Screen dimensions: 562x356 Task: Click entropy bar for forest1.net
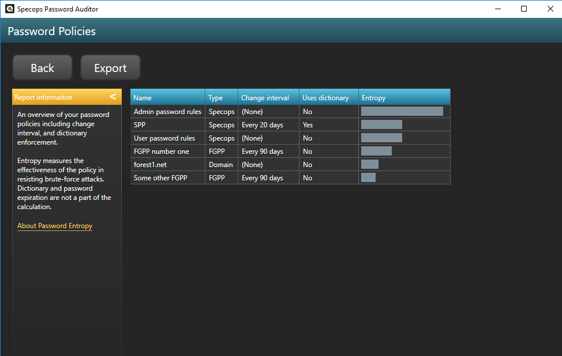[369, 164]
